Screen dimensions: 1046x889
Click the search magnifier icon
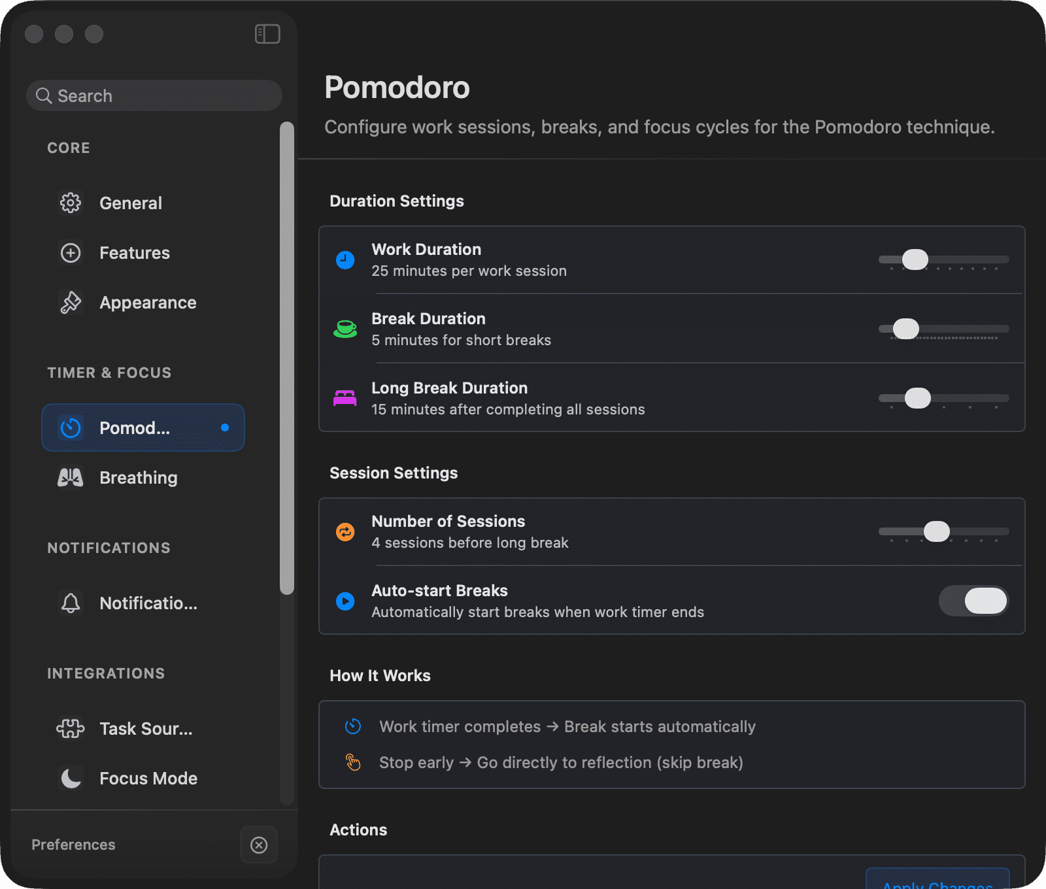tap(44, 96)
